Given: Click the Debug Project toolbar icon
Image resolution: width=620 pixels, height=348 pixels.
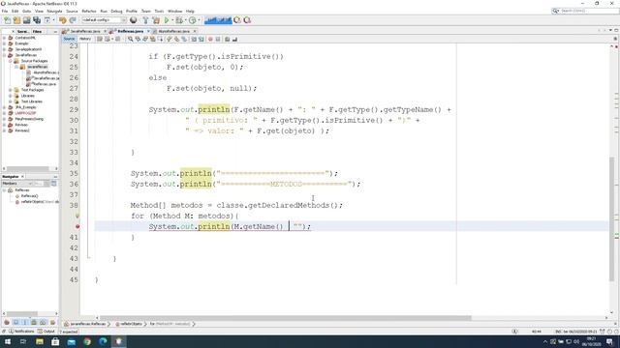Looking at the screenshot, I should point(179,20).
